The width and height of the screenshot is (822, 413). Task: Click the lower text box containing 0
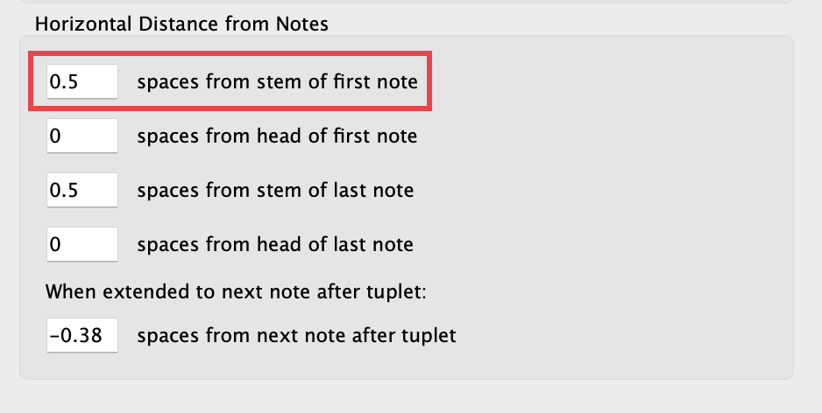coord(81,244)
